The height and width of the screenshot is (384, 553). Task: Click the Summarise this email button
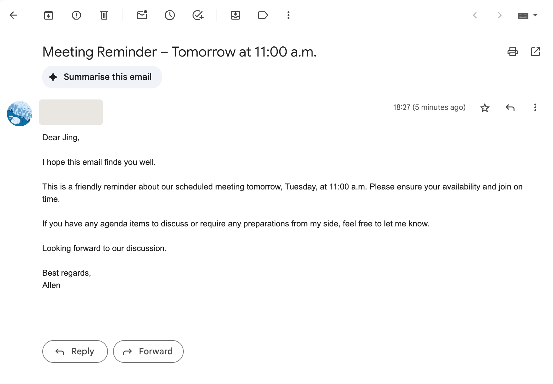[x=102, y=77]
